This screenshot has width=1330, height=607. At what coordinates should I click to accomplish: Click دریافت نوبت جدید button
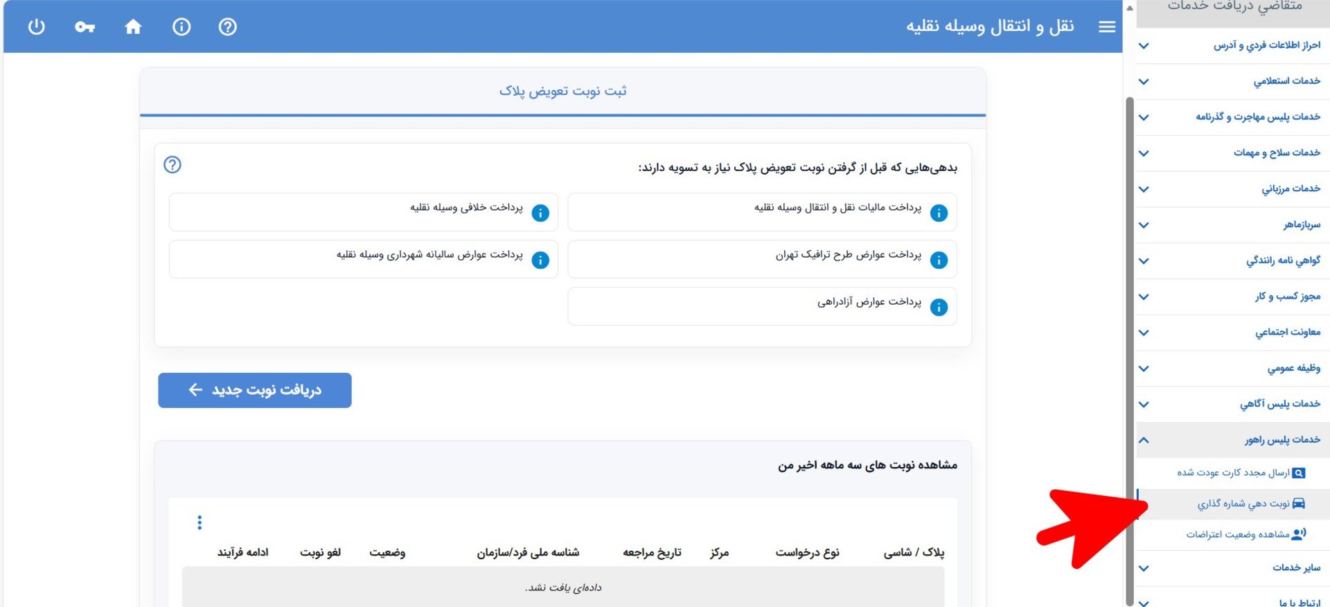(255, 390)
